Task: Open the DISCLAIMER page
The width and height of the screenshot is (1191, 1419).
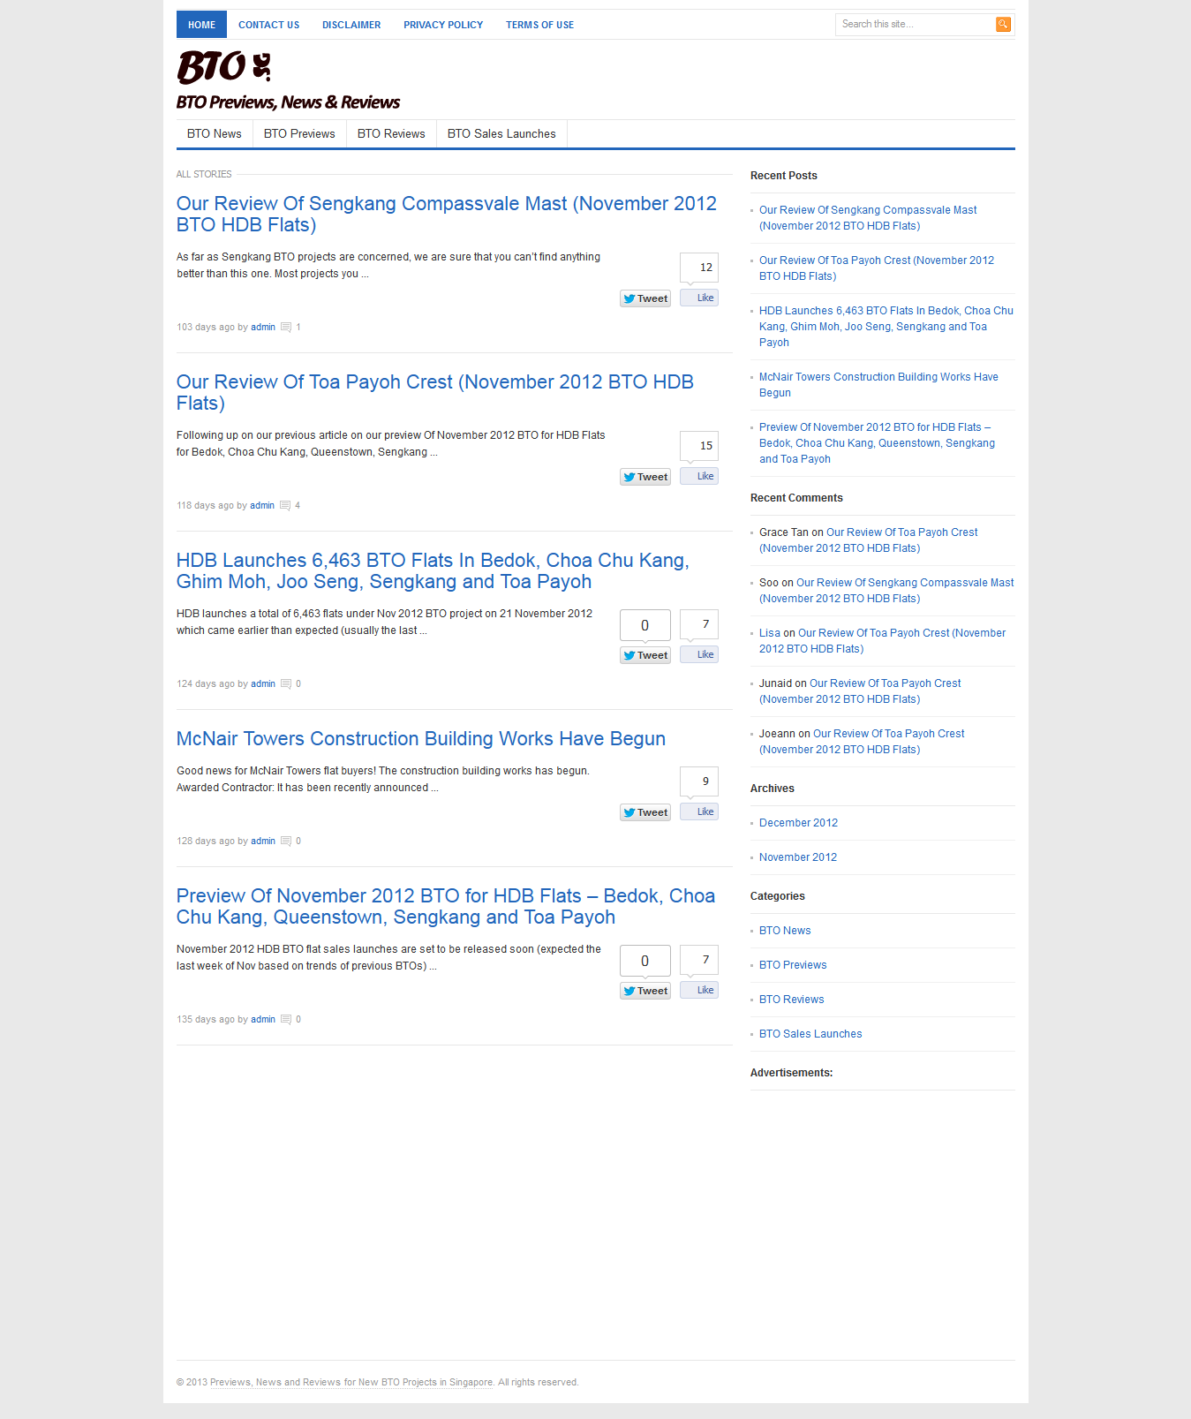Action: (351, 25)
